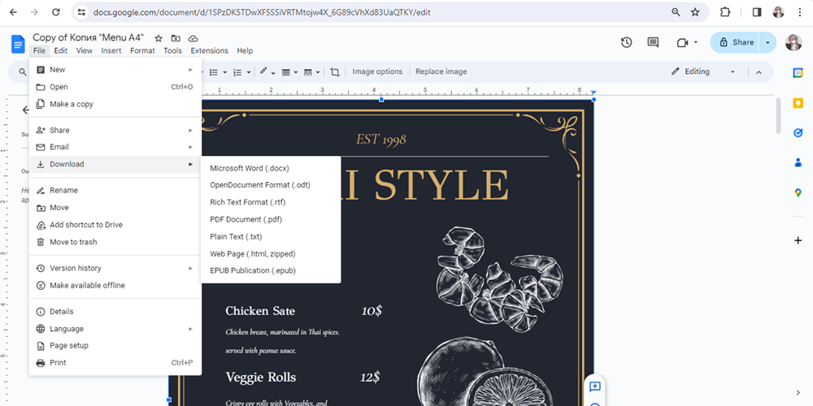Select Make a copy
The width and height of the screenshot is (813, 406).
point(115,104)
